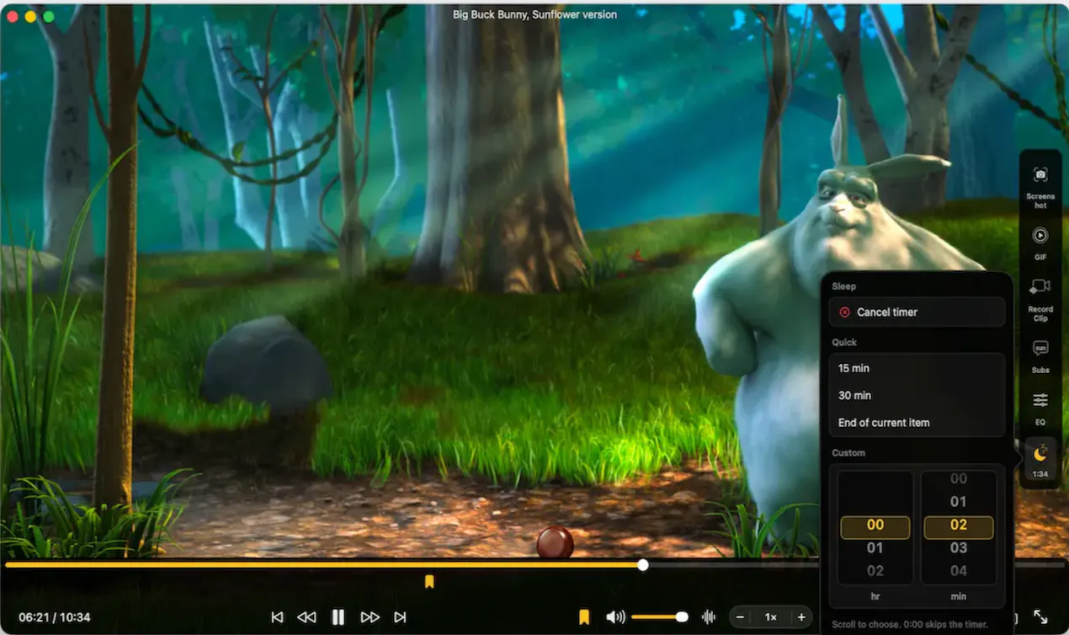This screenshot has width=1069, height=635.
Task: Select 02 in the minute picker
Action: (959, 525)
